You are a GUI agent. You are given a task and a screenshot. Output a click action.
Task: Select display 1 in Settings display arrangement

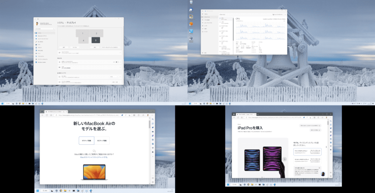pyautogui.click(x=82, y=33)
